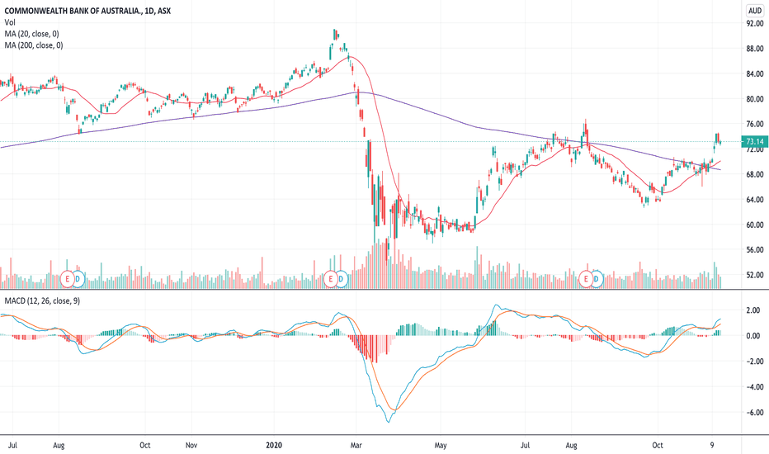The height and width of the screenshot is (454, 769).
Task: Click the 60.00 price axis label
Action: coord(755,225)
